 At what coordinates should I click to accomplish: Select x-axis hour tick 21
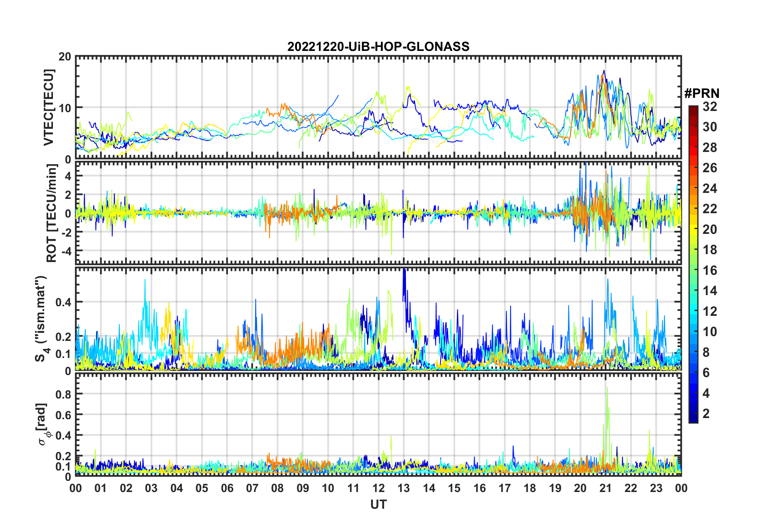click(x=606, y=488)
